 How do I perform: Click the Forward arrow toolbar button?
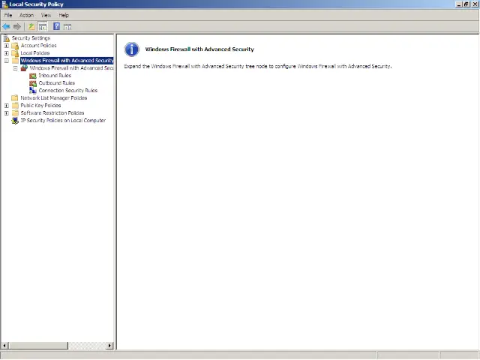click(17, 27)
